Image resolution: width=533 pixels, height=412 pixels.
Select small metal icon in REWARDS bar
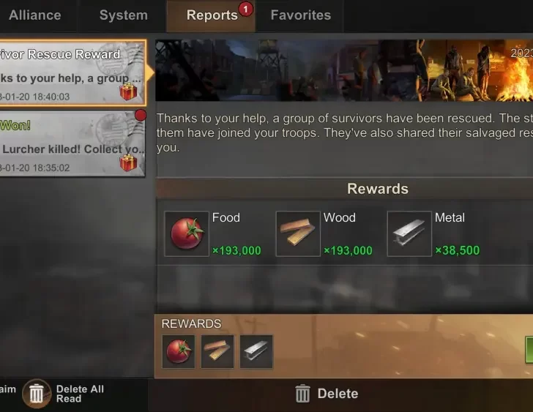[256, 351]
